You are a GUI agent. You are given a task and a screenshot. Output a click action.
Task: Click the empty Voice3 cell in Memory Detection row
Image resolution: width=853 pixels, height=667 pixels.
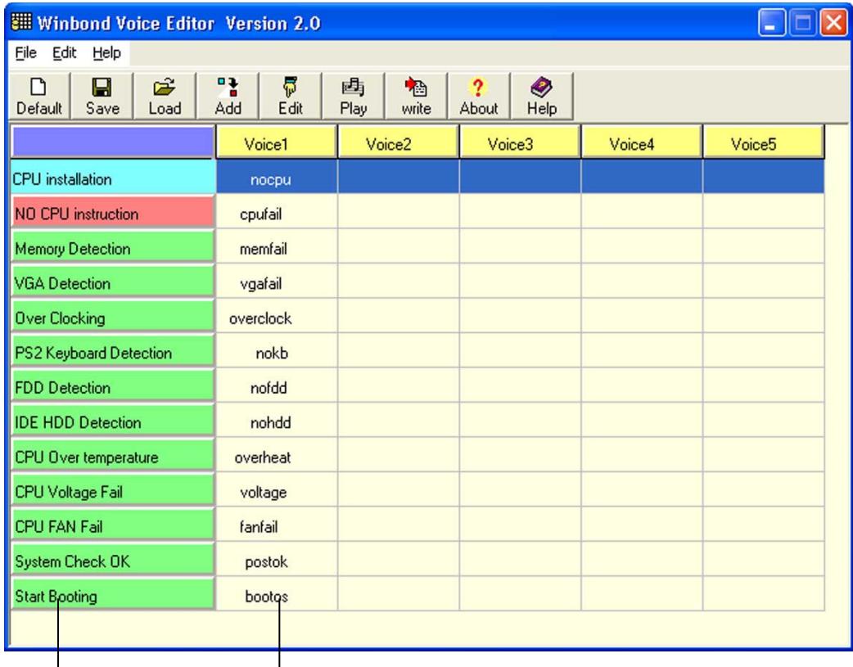[520, 247]
